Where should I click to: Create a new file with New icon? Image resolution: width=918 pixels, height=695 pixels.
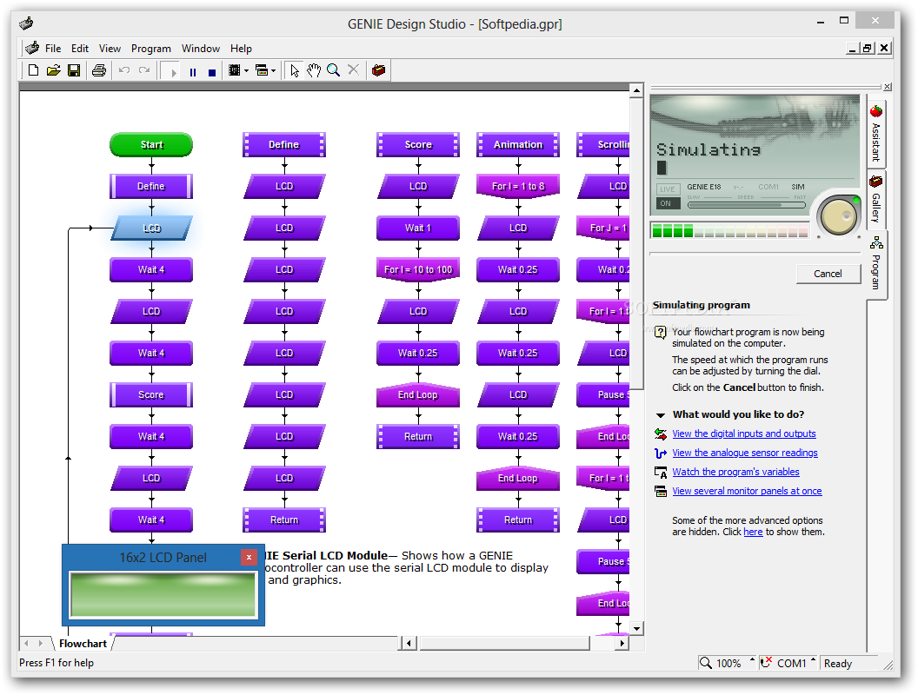[33, 70]
